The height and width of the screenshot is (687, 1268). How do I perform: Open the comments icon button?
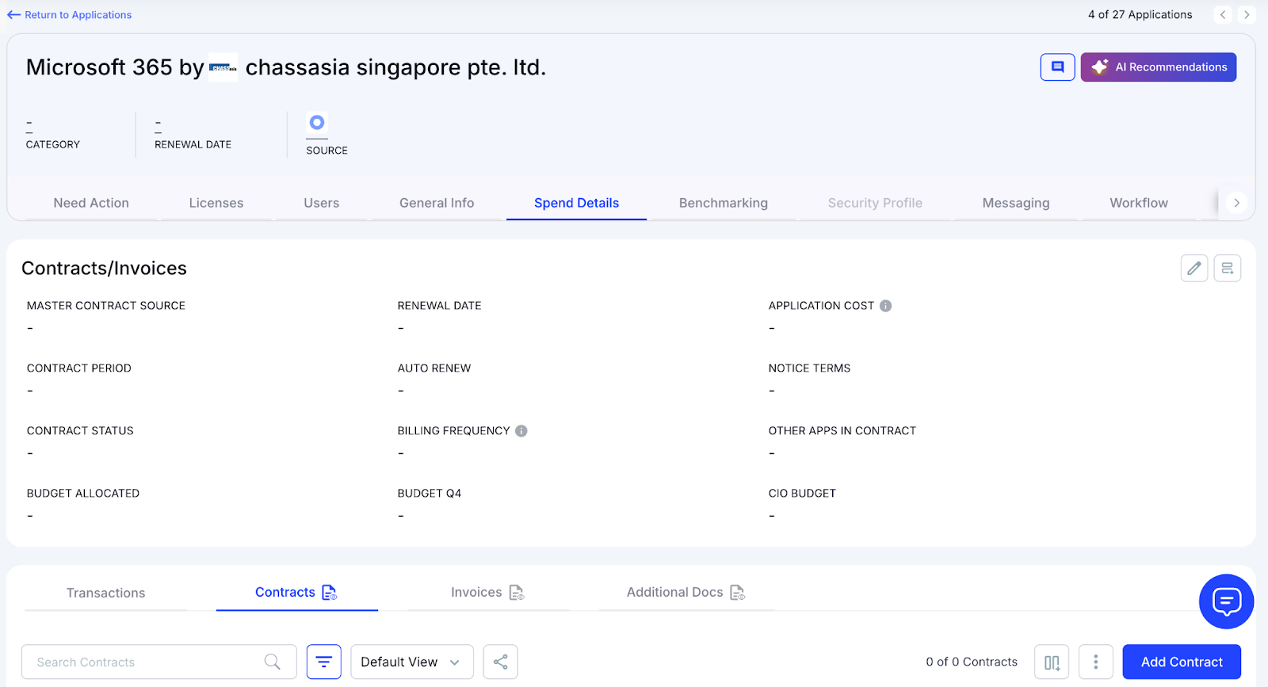(1057, 67)
